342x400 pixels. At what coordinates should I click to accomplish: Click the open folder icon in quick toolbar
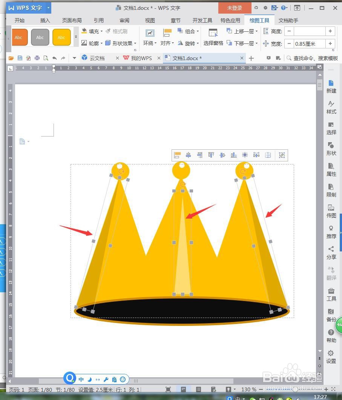click(x=11, y=58)
